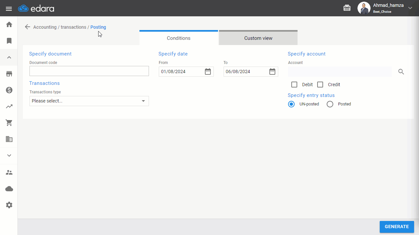Open the cloud sidebar icon
Image resolution: width=419 pixels, height=235 pixels.
(9, 189)
